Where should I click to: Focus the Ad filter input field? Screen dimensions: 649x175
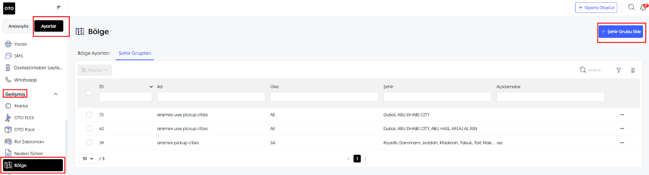[211, 97]
